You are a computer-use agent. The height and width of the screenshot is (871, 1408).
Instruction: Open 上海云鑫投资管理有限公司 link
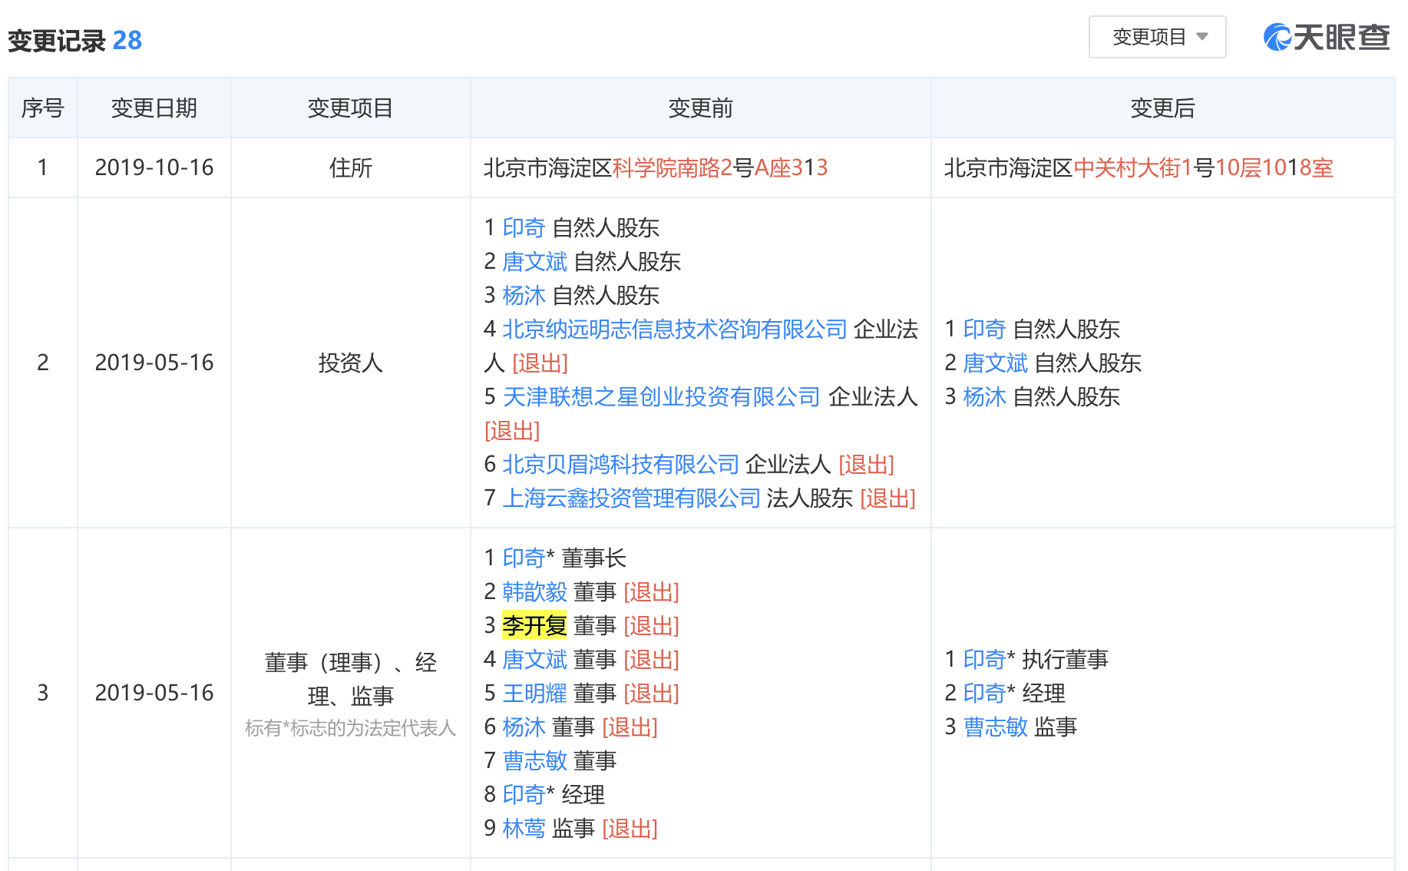pos(631,498)
